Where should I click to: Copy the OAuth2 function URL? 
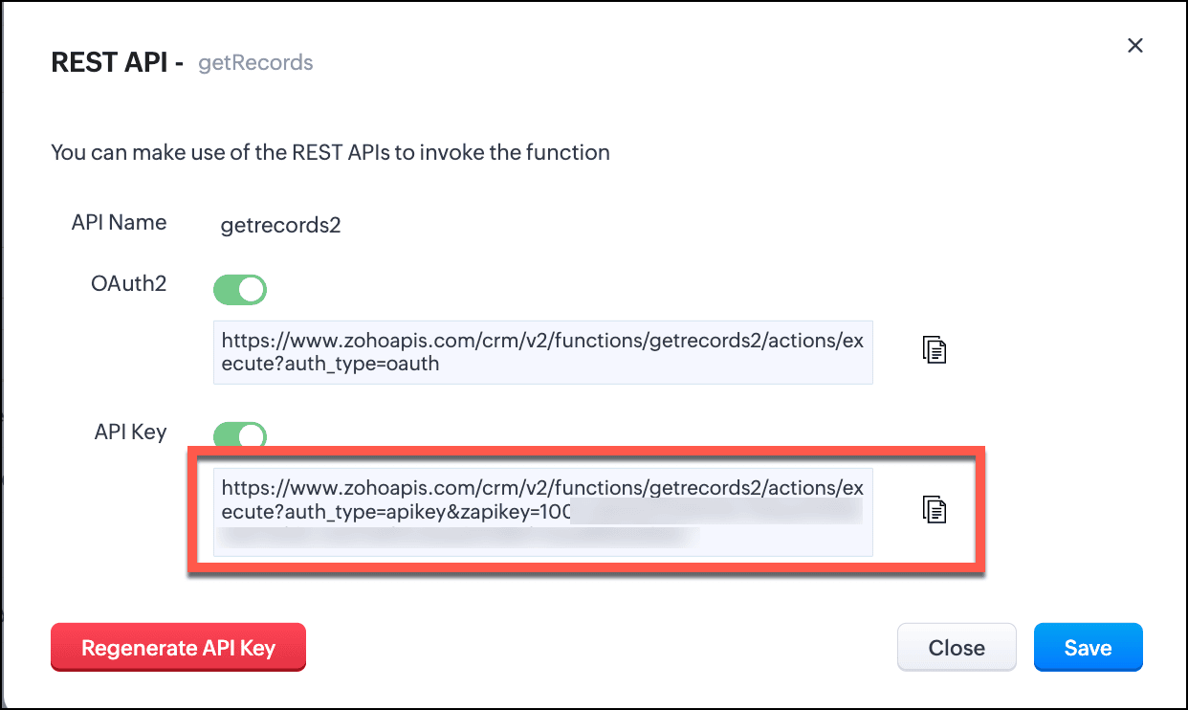935,350
